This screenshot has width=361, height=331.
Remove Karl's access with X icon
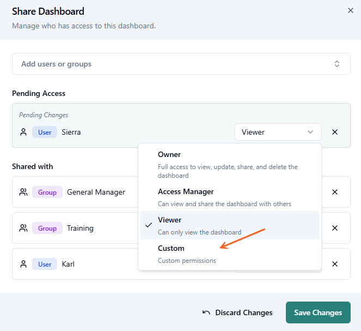pyautogui.click(x=335, y=264)
